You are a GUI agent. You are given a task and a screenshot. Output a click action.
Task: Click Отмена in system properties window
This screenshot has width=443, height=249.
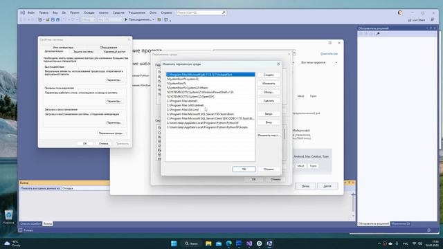tap(103, 143)
